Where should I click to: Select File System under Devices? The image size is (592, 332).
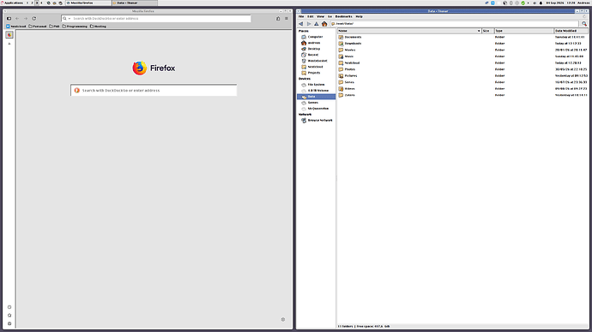point(316,85)
